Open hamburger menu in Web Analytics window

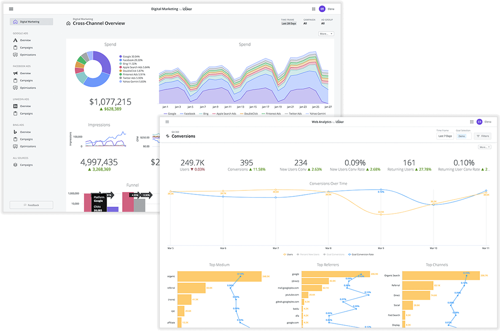pos(167,122)
